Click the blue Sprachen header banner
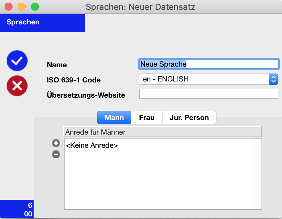282x219 pixels. pos(42,23)
